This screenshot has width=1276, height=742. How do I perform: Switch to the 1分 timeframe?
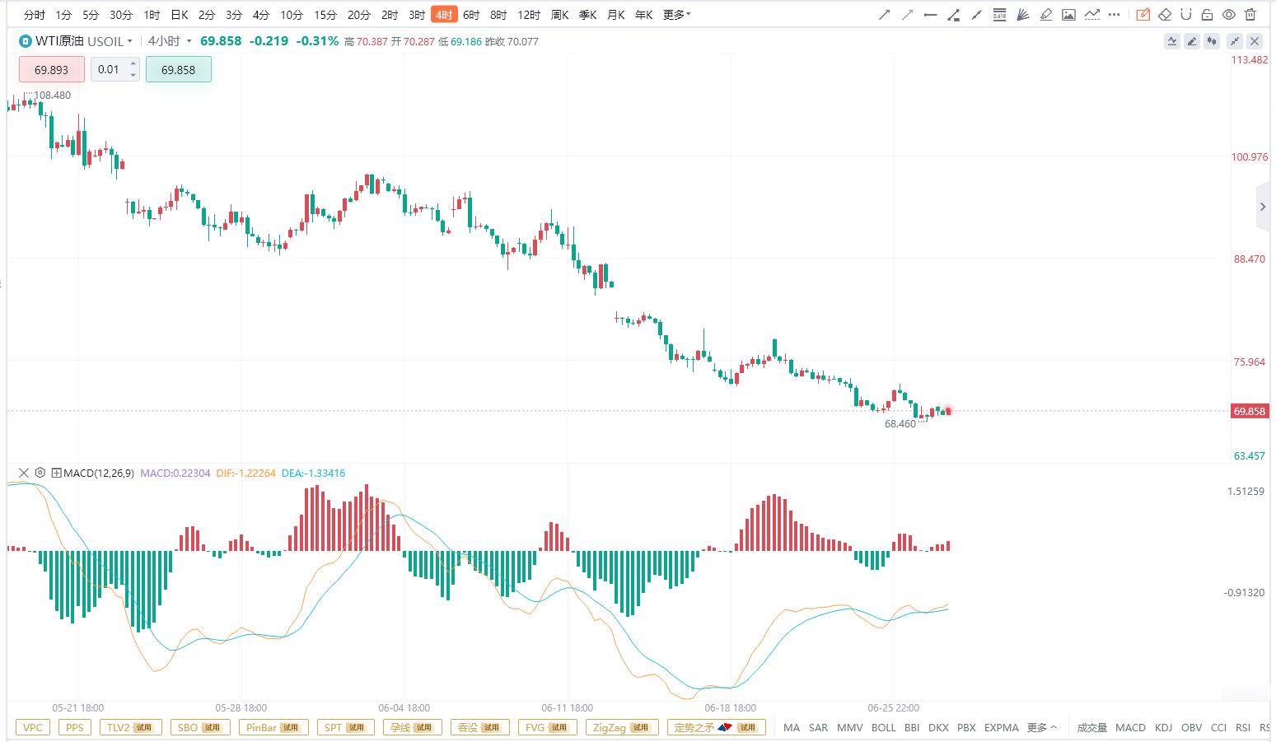click(x=63, y=15)
